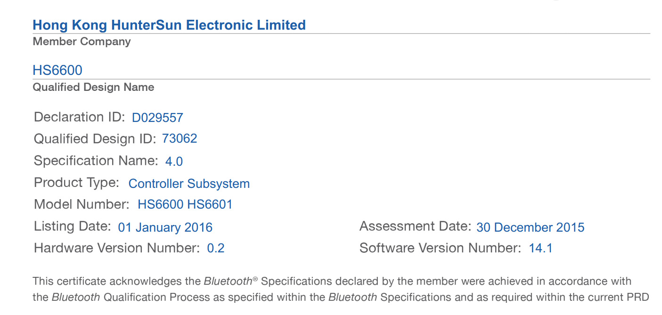This screenshot has width=662, height=315.
Task: Click the Product Type label
Action: click(77, 183)
